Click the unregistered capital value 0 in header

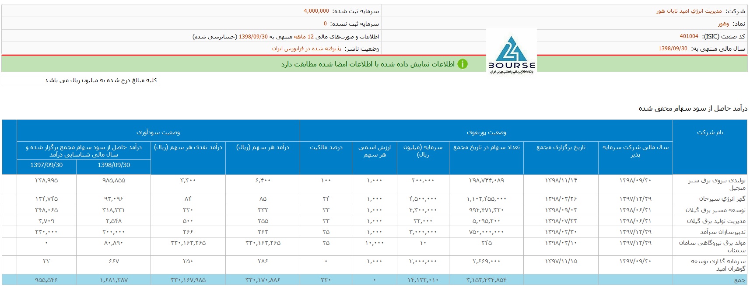[325, 24]
